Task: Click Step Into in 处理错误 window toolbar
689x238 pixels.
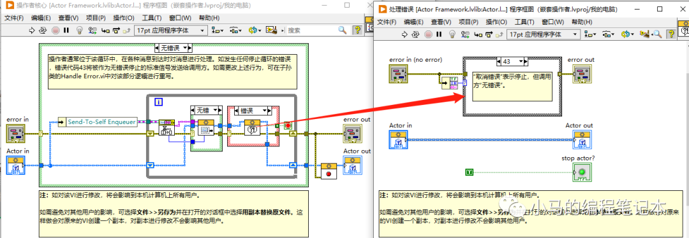Action: [x=478, y=34]
